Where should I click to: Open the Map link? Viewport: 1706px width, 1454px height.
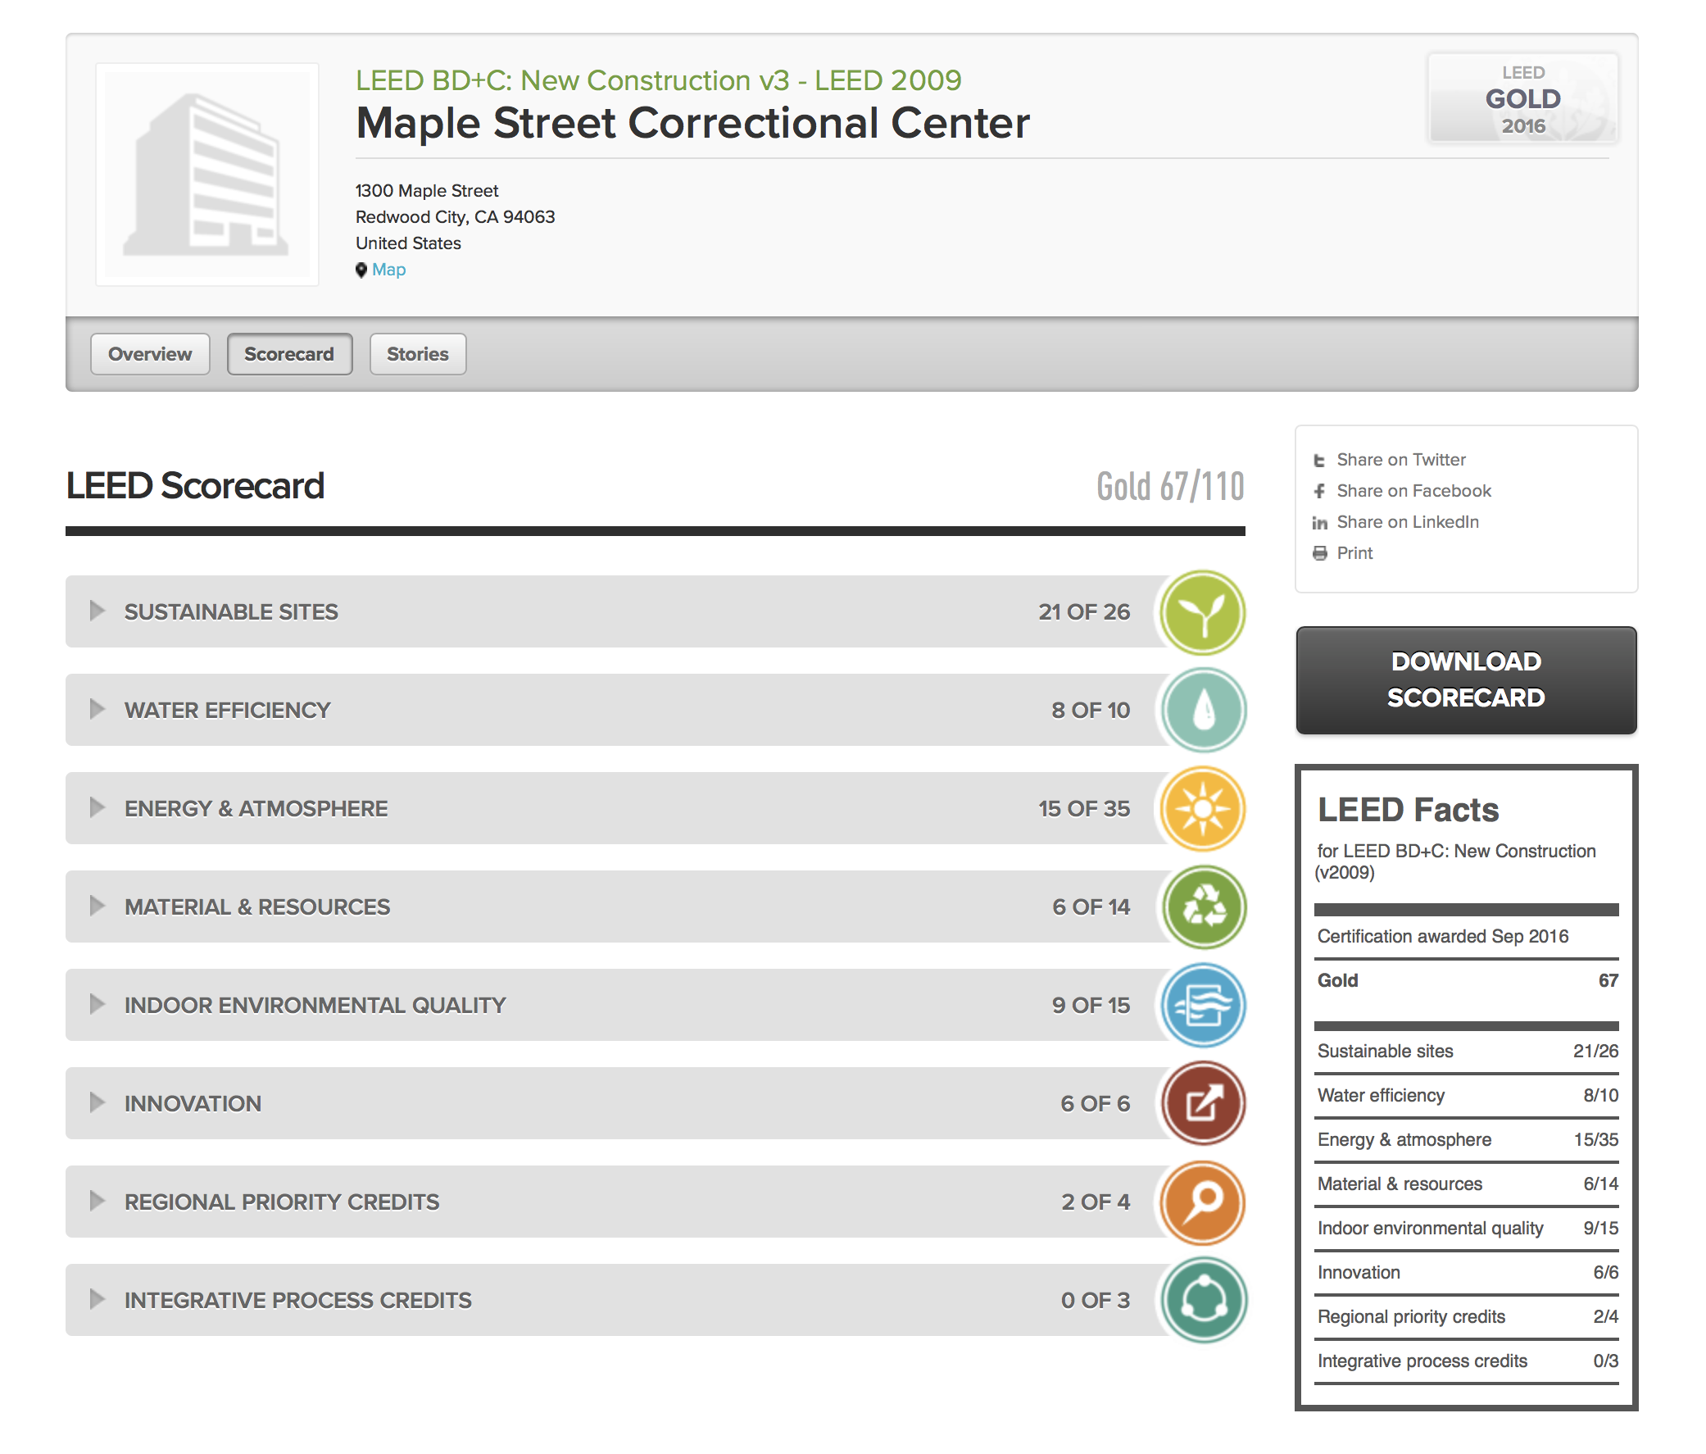tap(388, 270)
